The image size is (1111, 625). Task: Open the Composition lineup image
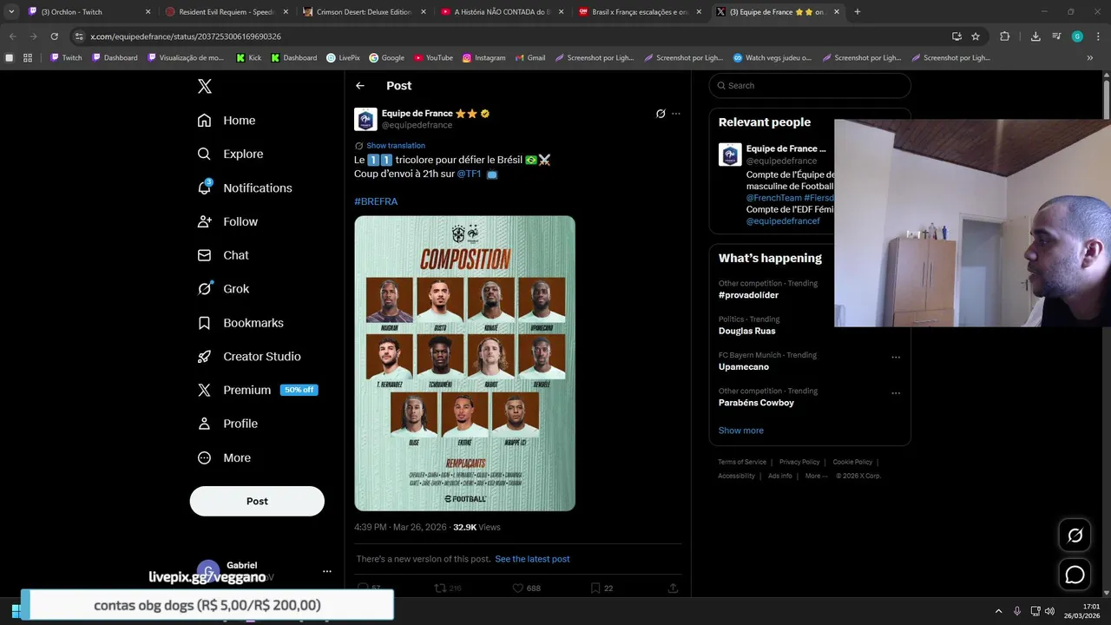coord(464,363)
